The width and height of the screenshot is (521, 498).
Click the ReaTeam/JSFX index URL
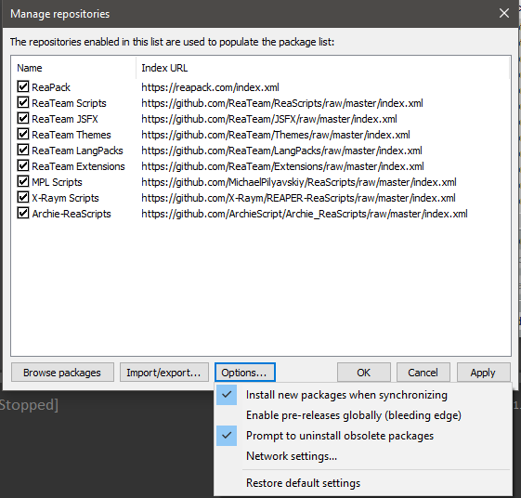[x=269, y=119]
